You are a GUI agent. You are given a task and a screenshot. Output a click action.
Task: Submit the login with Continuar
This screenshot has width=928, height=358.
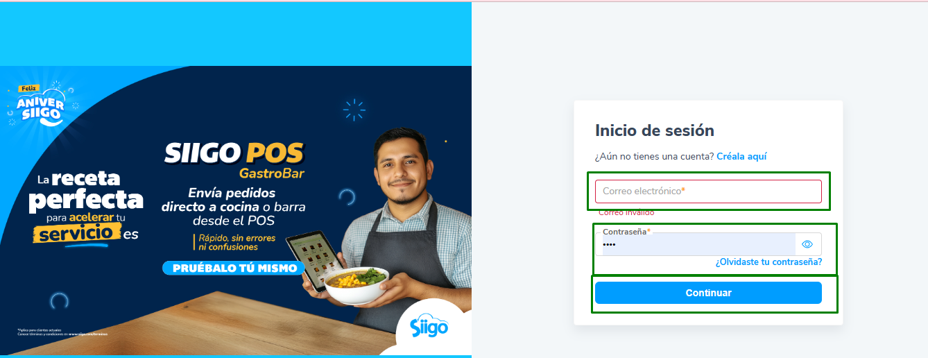(x=708, y=293)
